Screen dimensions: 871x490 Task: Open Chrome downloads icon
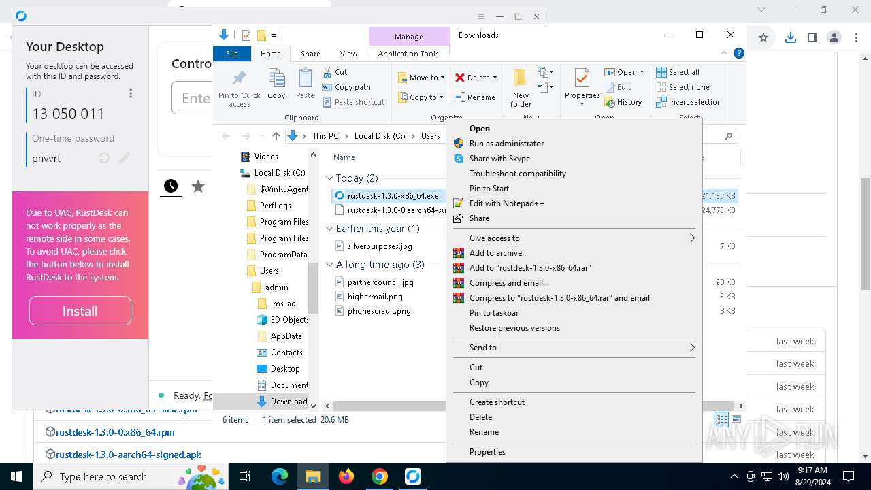790,38
